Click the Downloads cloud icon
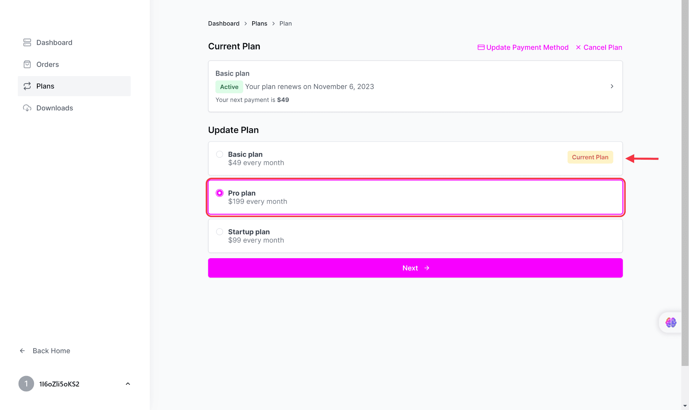This screenshot has height=410, width=689. (x=27, y=108)
